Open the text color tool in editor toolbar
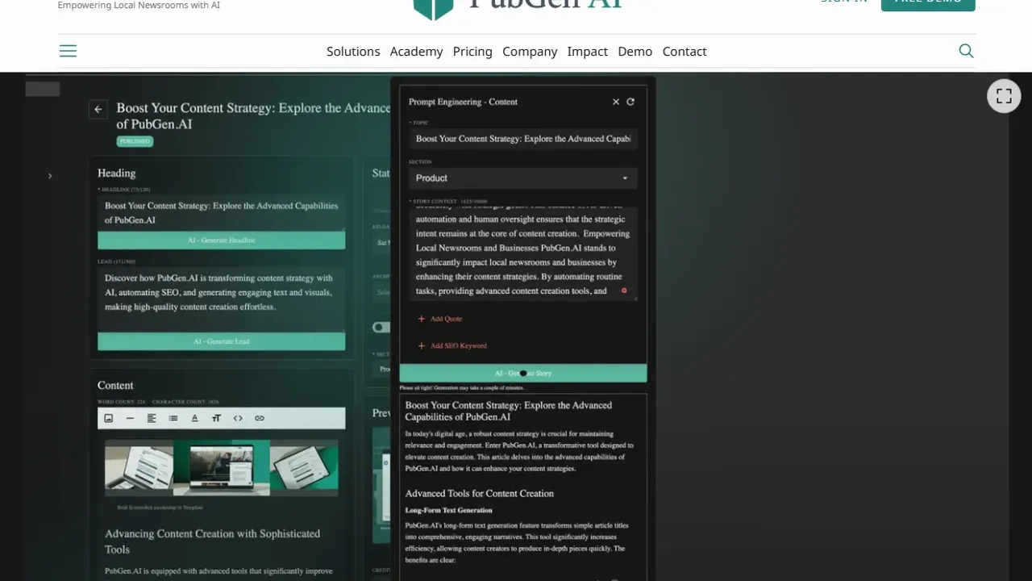Screen dimensions: 1032x581 pyautogui.click(x=194, y=418)
